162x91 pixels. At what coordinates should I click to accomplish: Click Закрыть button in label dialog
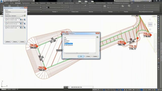[x=15, y=41]
